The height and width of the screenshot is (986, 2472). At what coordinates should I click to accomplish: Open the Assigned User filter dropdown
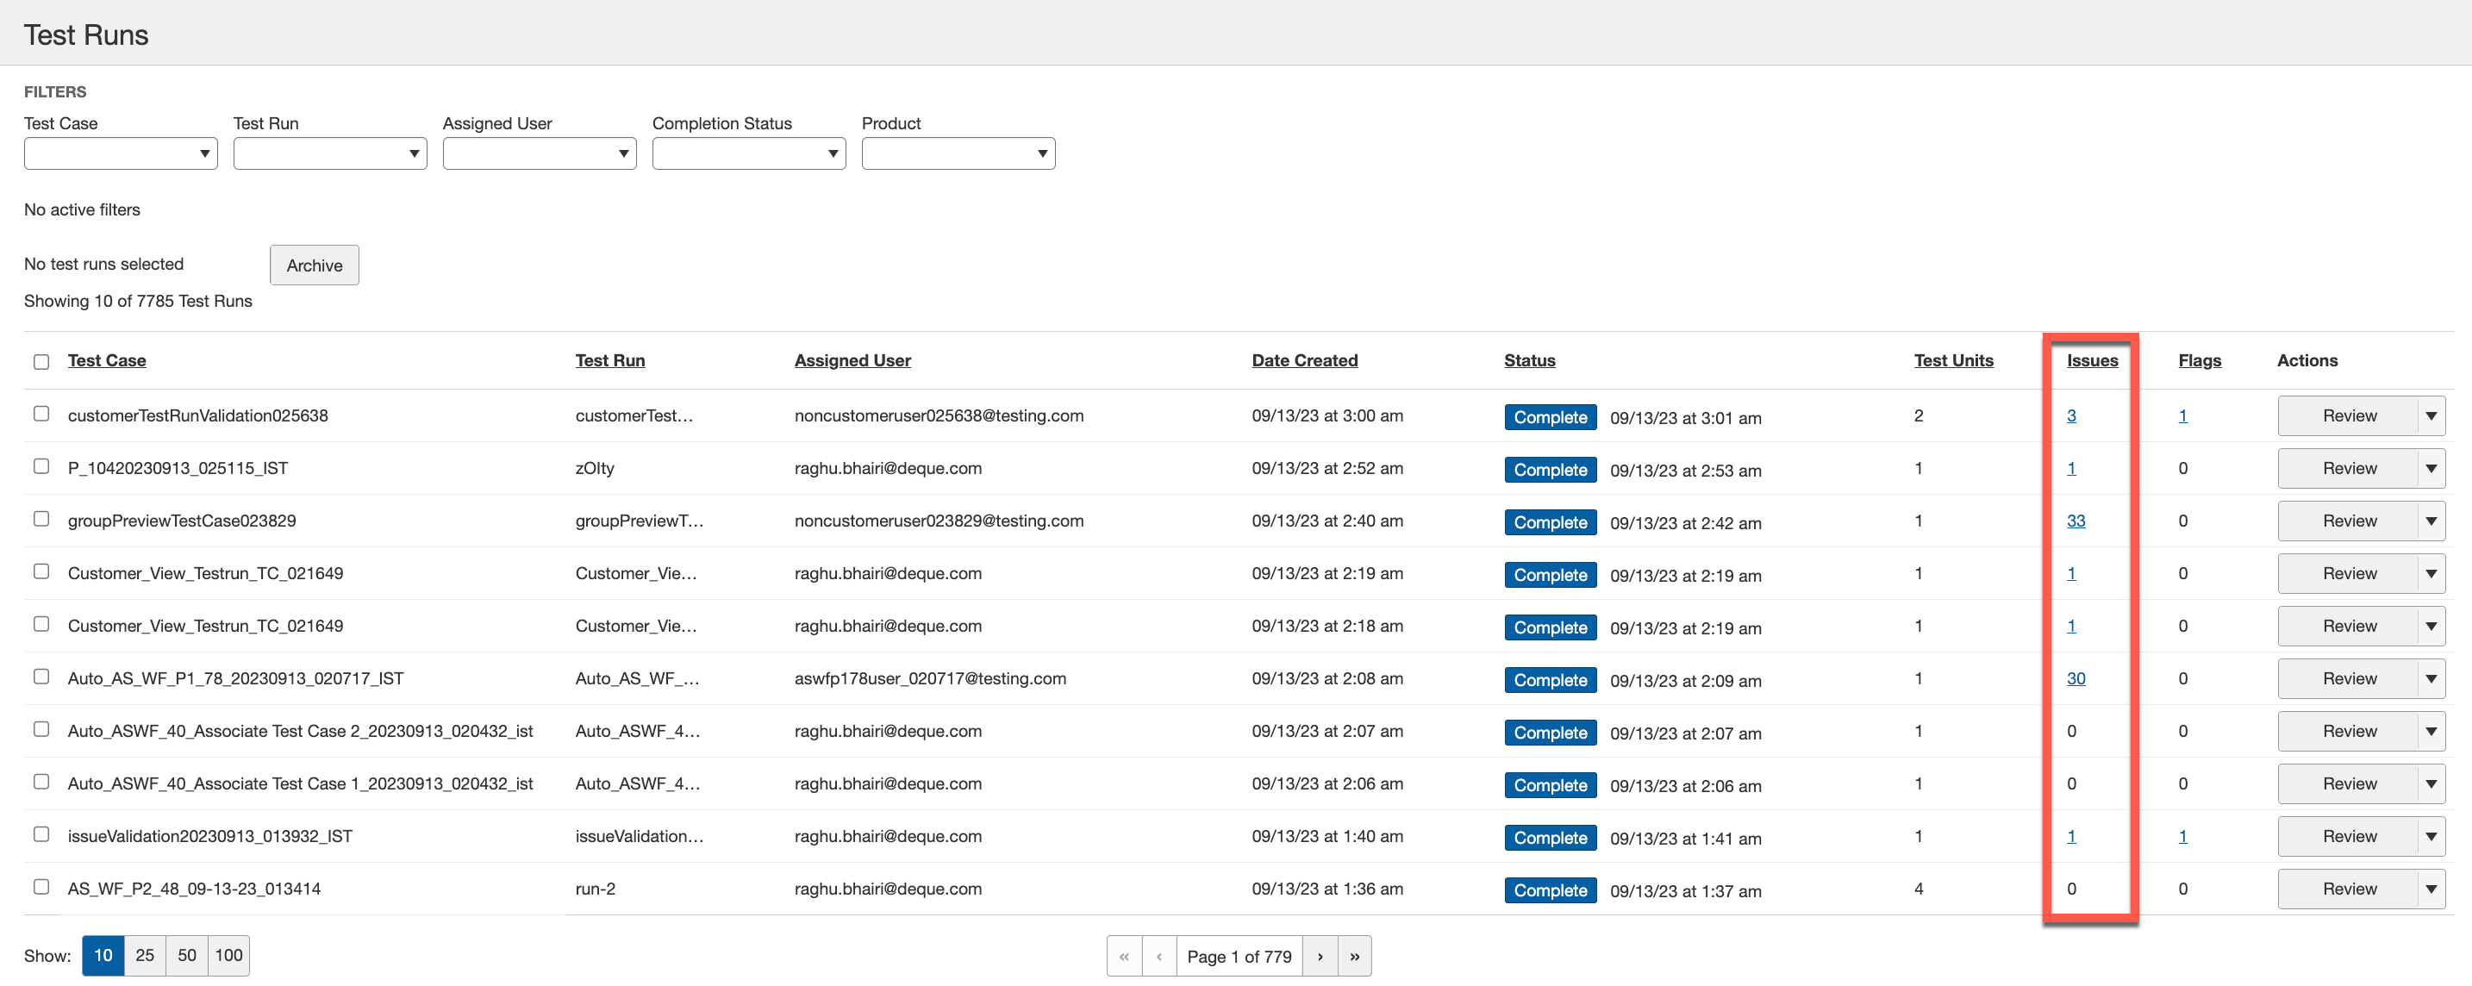click(540, 153)
